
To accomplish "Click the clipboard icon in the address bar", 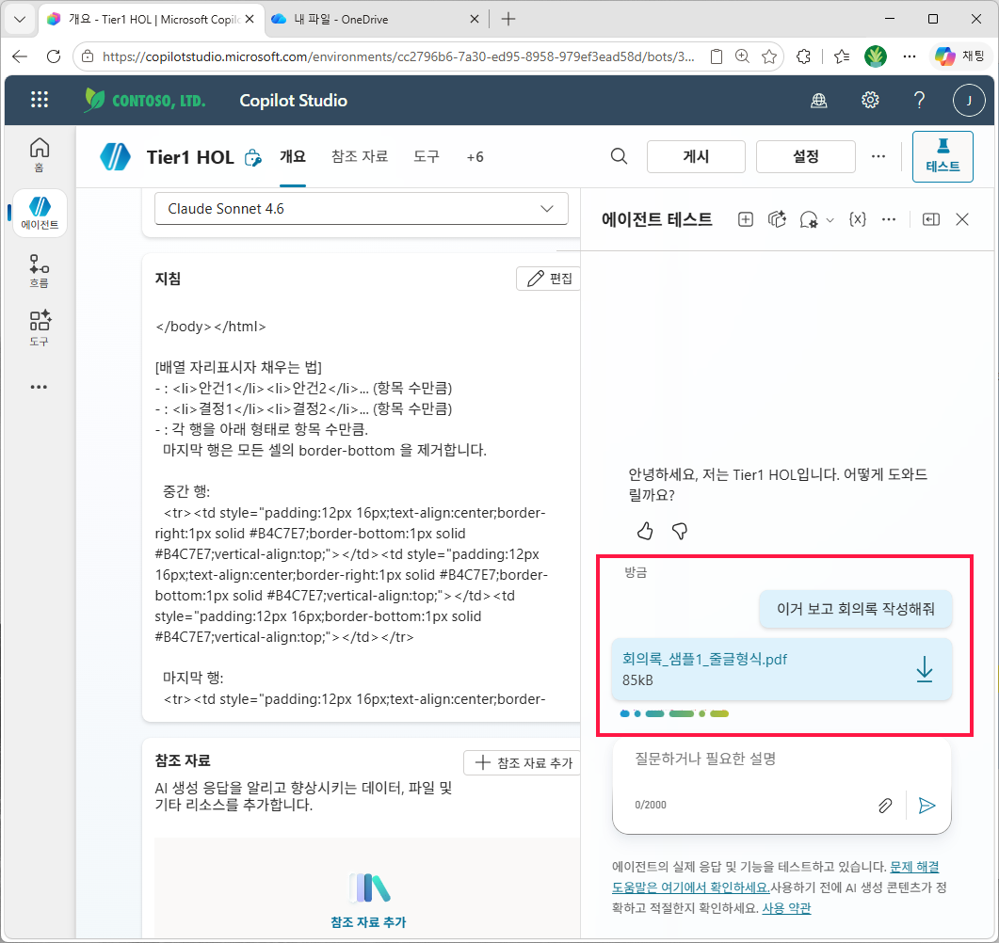I will (x=717, y=56).
